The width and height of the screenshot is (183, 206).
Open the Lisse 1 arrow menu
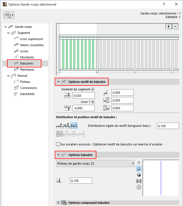click(x=93, y=102)
